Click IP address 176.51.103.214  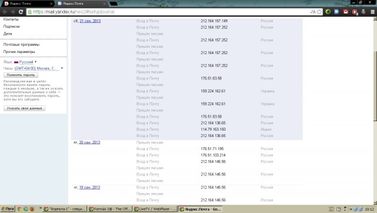(213, 155)
